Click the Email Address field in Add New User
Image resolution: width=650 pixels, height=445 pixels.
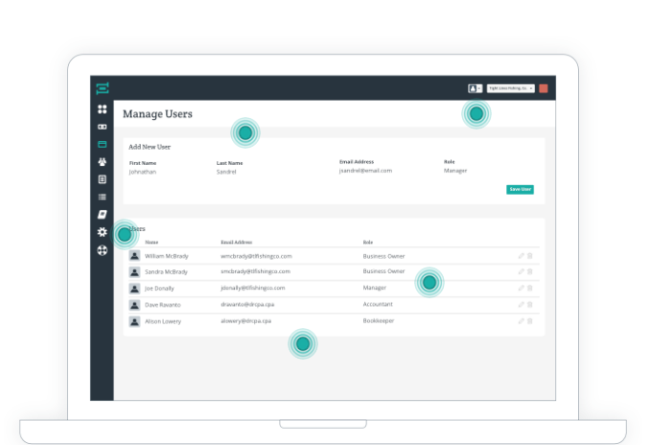365,171
